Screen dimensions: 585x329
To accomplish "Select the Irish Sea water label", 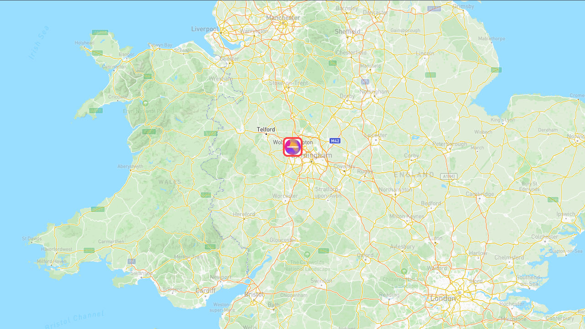I will click(38, 43).
